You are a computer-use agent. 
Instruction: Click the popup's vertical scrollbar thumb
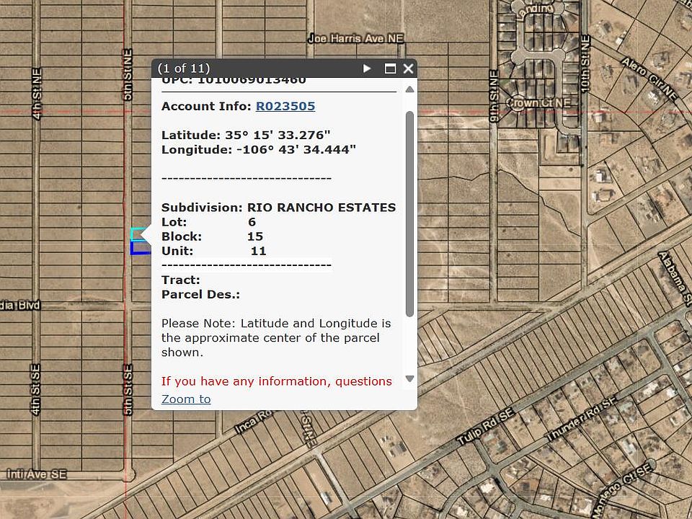point(409,213)
